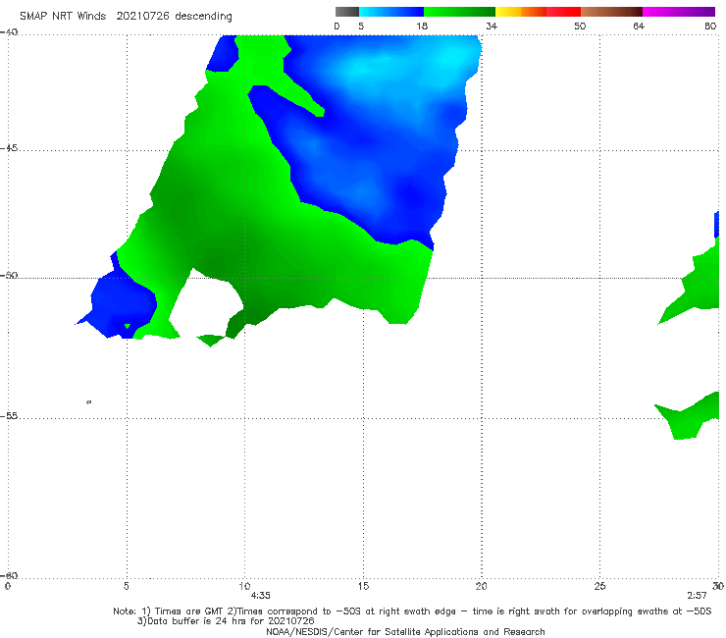Image resolution: width=726 pixels, height=638 pixels.
Task: Click the longitude label '25' on the bottom axis
Action: pyautogui.click(x=599, y=586)
